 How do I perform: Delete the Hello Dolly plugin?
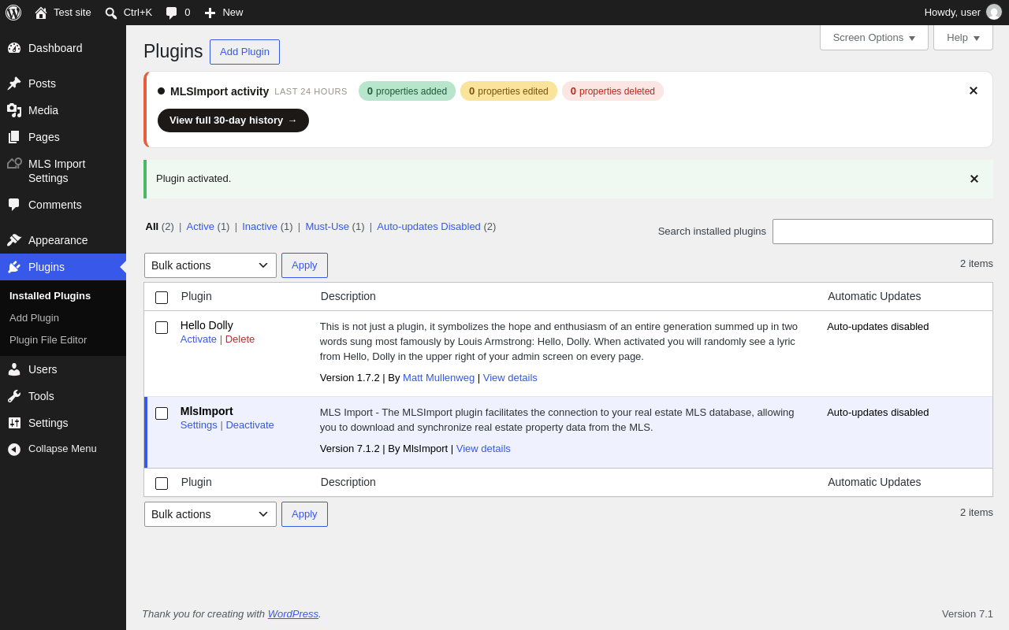tap(240, 339)
